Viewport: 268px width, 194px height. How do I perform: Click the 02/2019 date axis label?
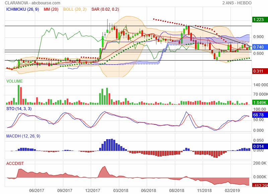coord(232,191)
